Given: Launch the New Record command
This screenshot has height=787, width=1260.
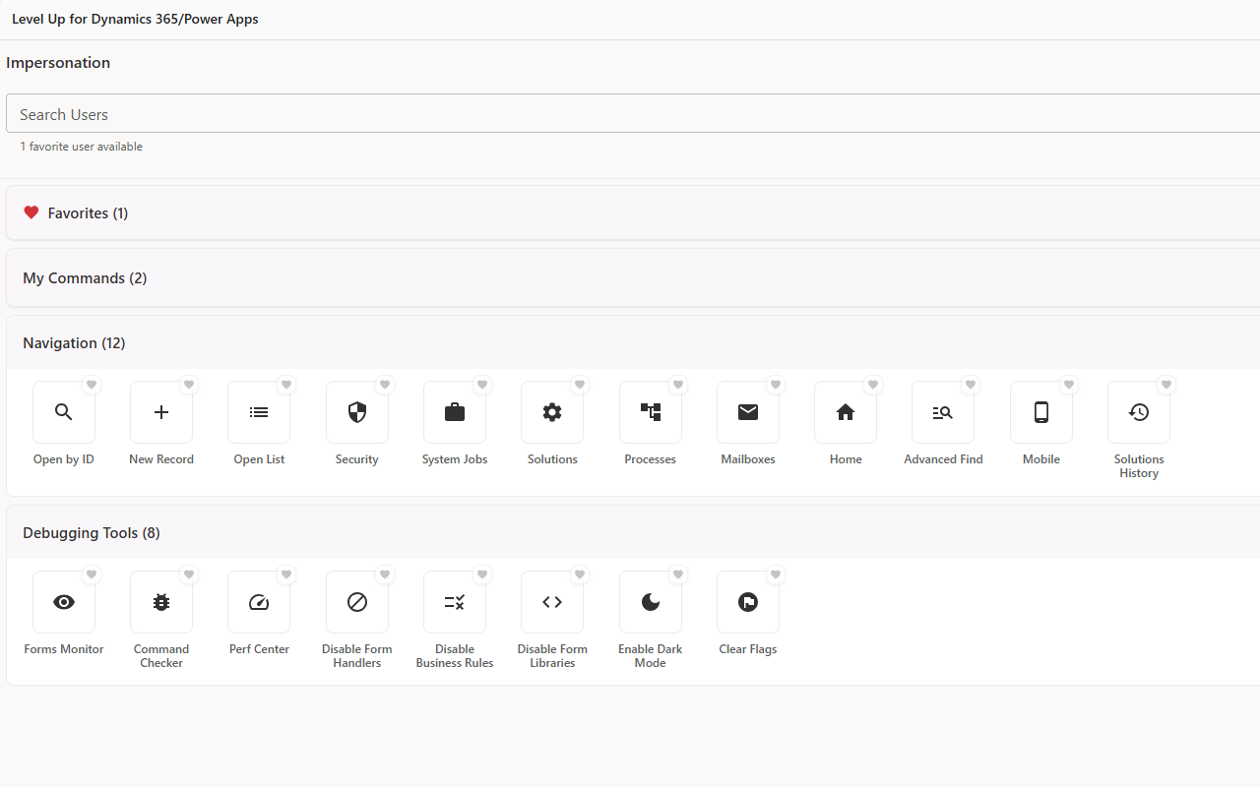Looking at the screenshot, I should pos(161,412).
